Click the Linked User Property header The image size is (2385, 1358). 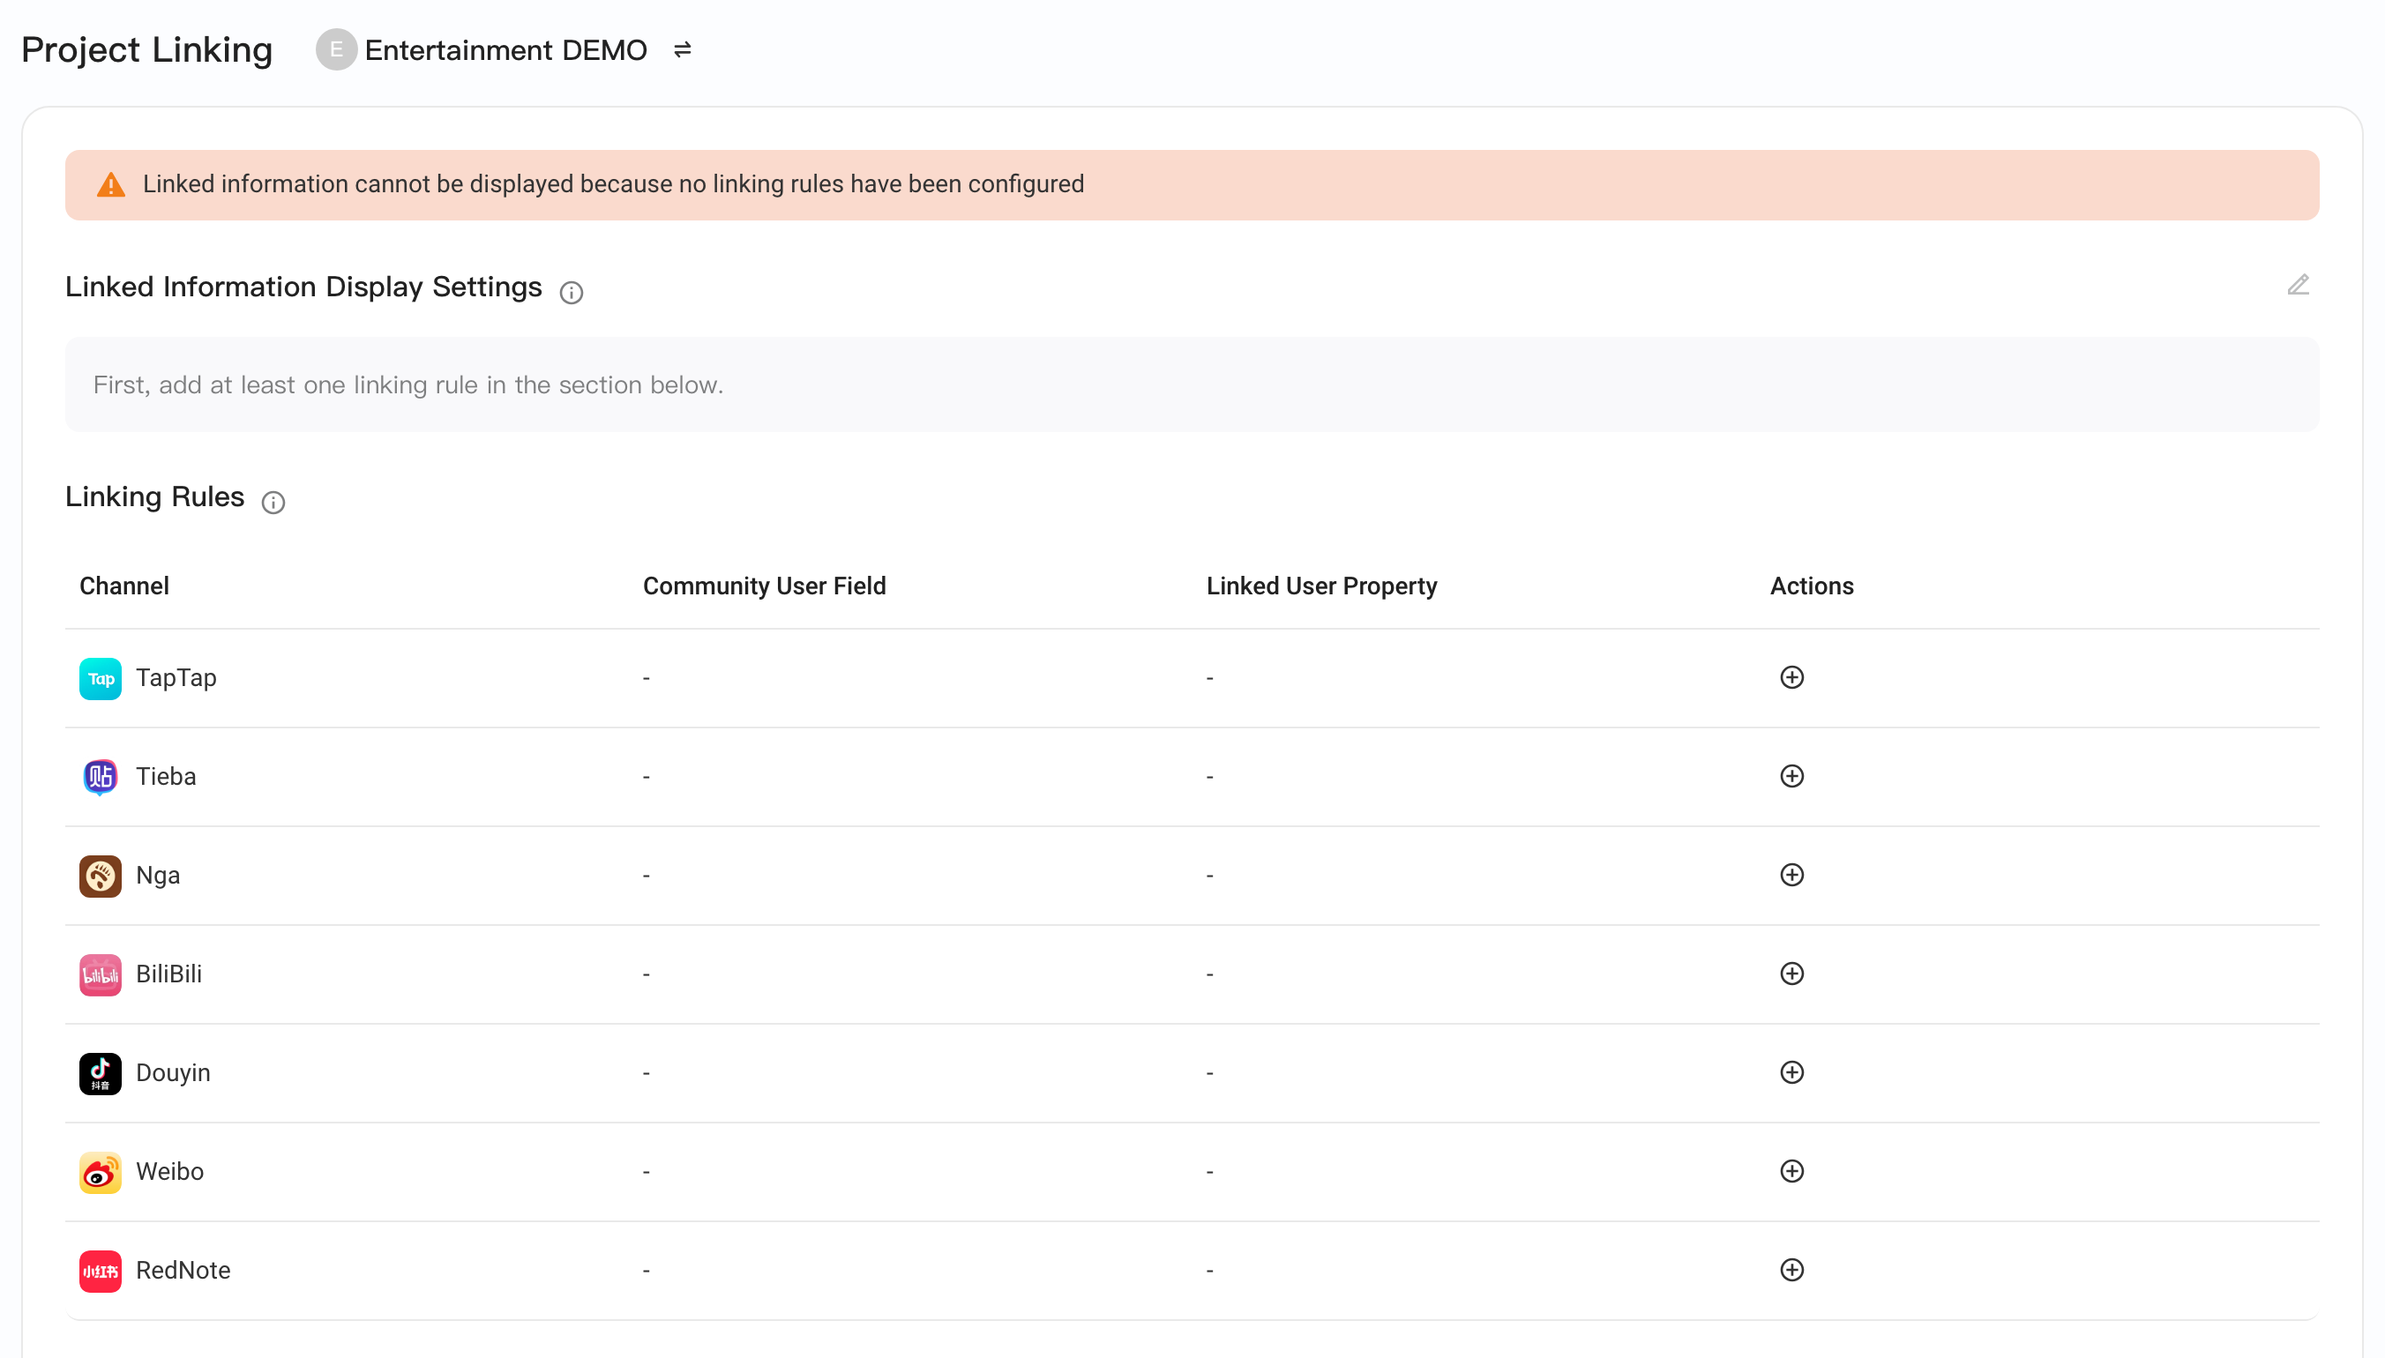coord(1321,586)
